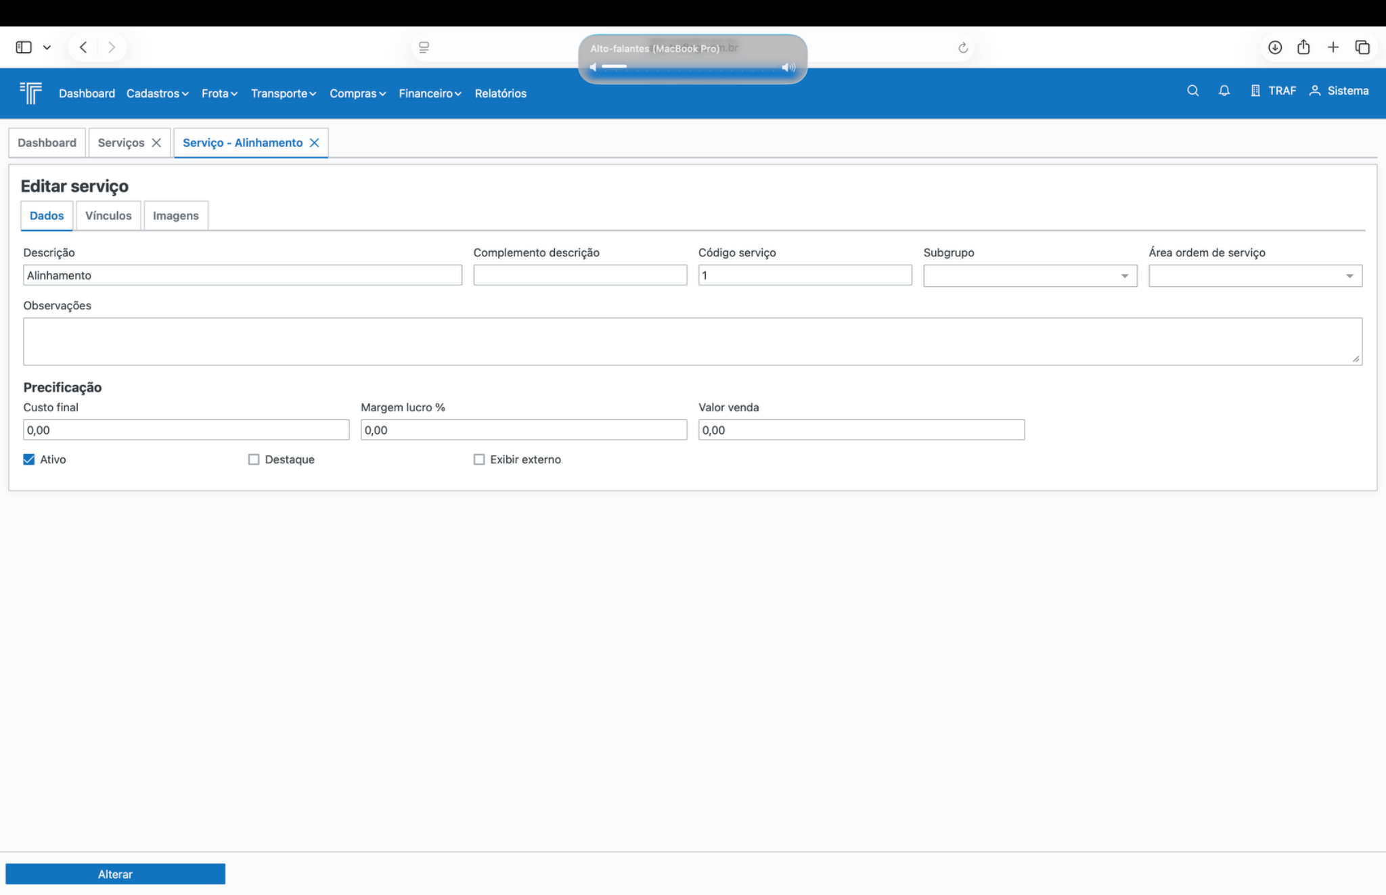Open the notifications bell icon
The width and height of the screenshot is (1386, 895).
[1224, 91]
